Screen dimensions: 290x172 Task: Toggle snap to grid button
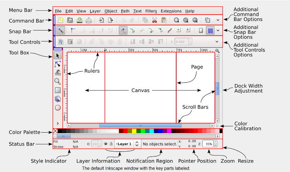click(x=210, y=31)
